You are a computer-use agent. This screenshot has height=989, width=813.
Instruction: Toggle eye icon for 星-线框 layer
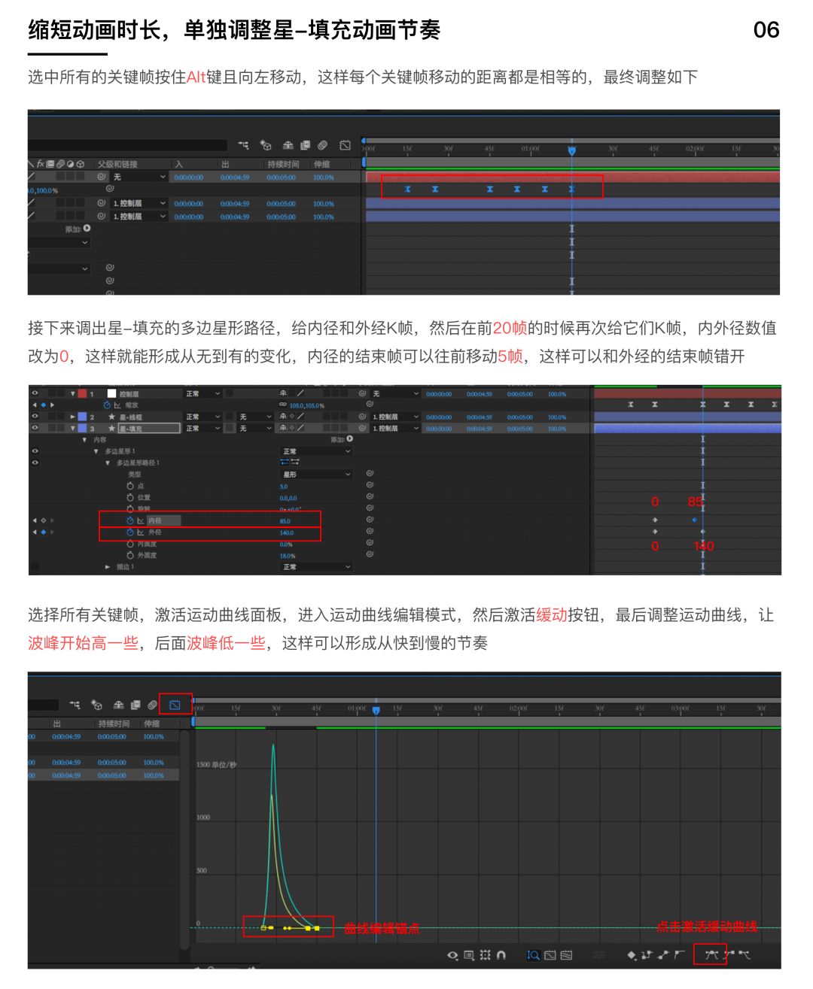click(x=35, y=416)
